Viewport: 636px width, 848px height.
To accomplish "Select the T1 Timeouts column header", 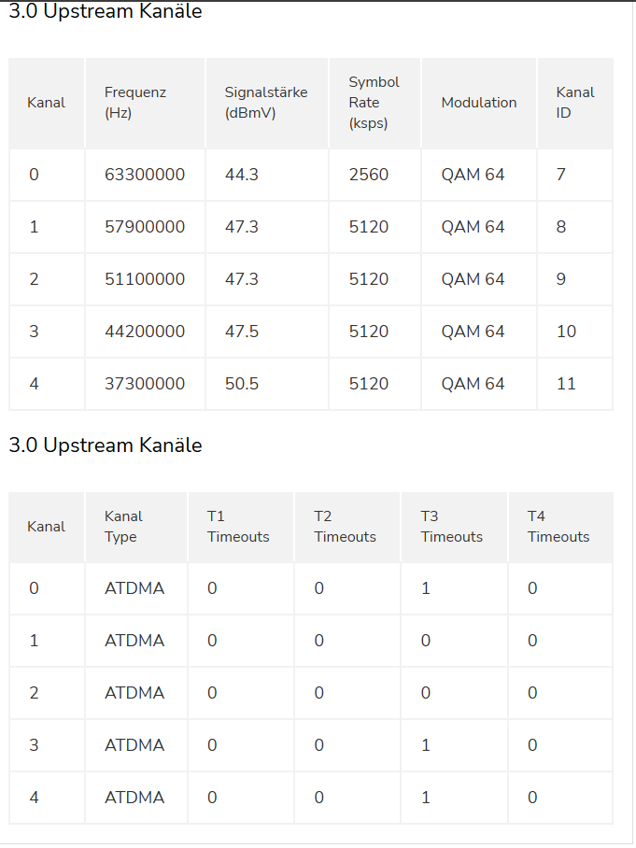I will coord(238,527).
